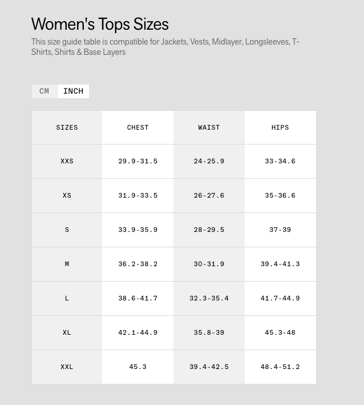
Task: Select the XL size row label
Action: (x=67, y=332)
